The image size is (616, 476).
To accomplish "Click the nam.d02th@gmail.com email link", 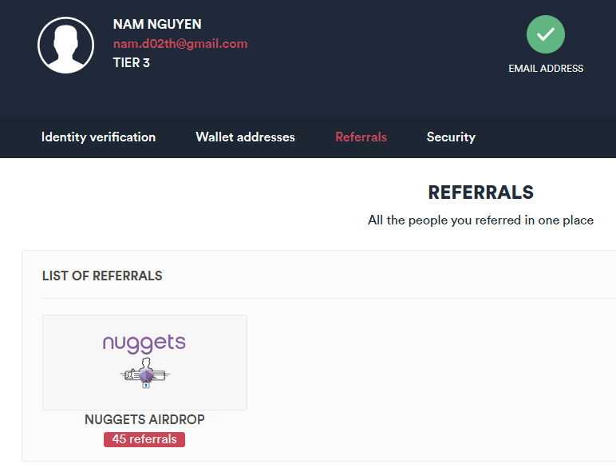I will 180,44.
